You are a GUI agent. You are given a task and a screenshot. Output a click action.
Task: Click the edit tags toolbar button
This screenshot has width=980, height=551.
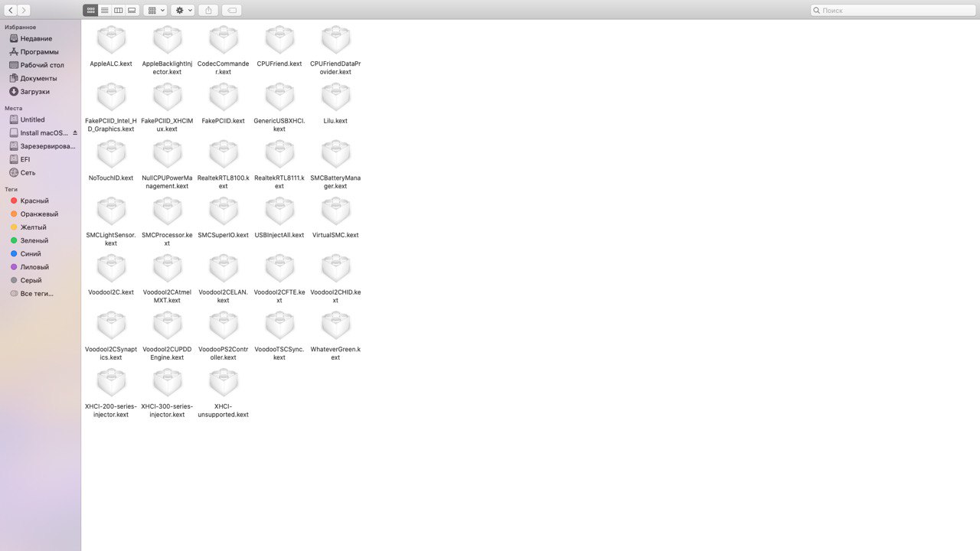tap(232, 10)
